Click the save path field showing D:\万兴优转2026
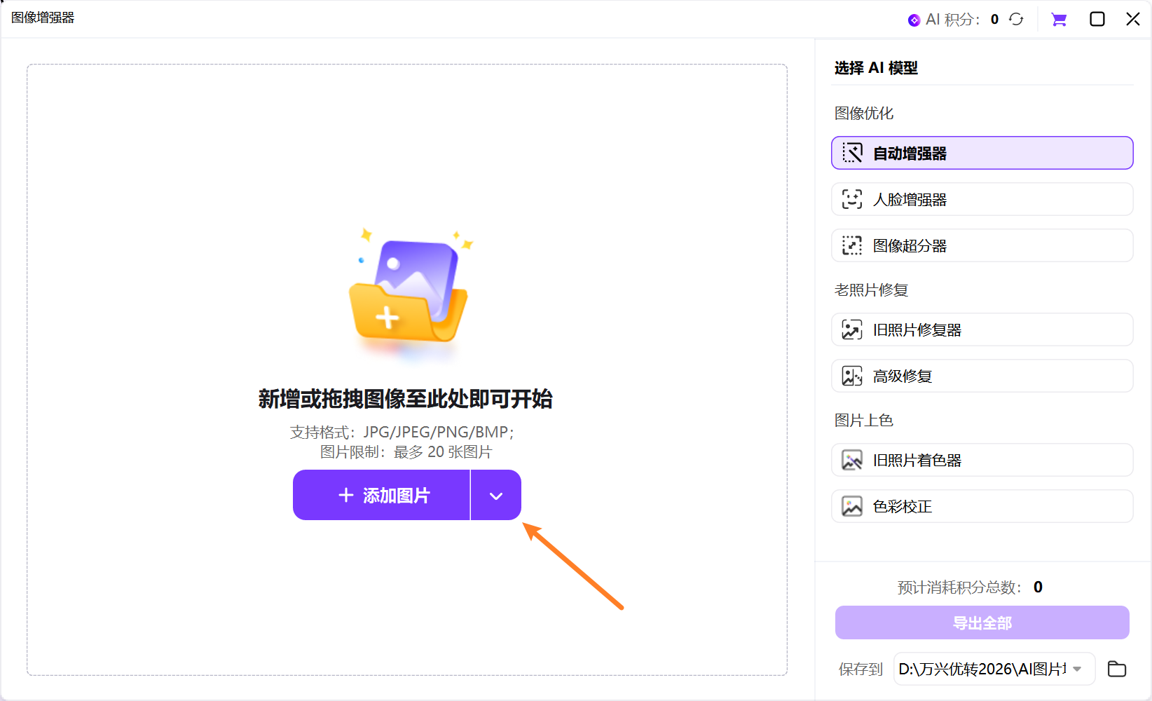 coord(981,669)
